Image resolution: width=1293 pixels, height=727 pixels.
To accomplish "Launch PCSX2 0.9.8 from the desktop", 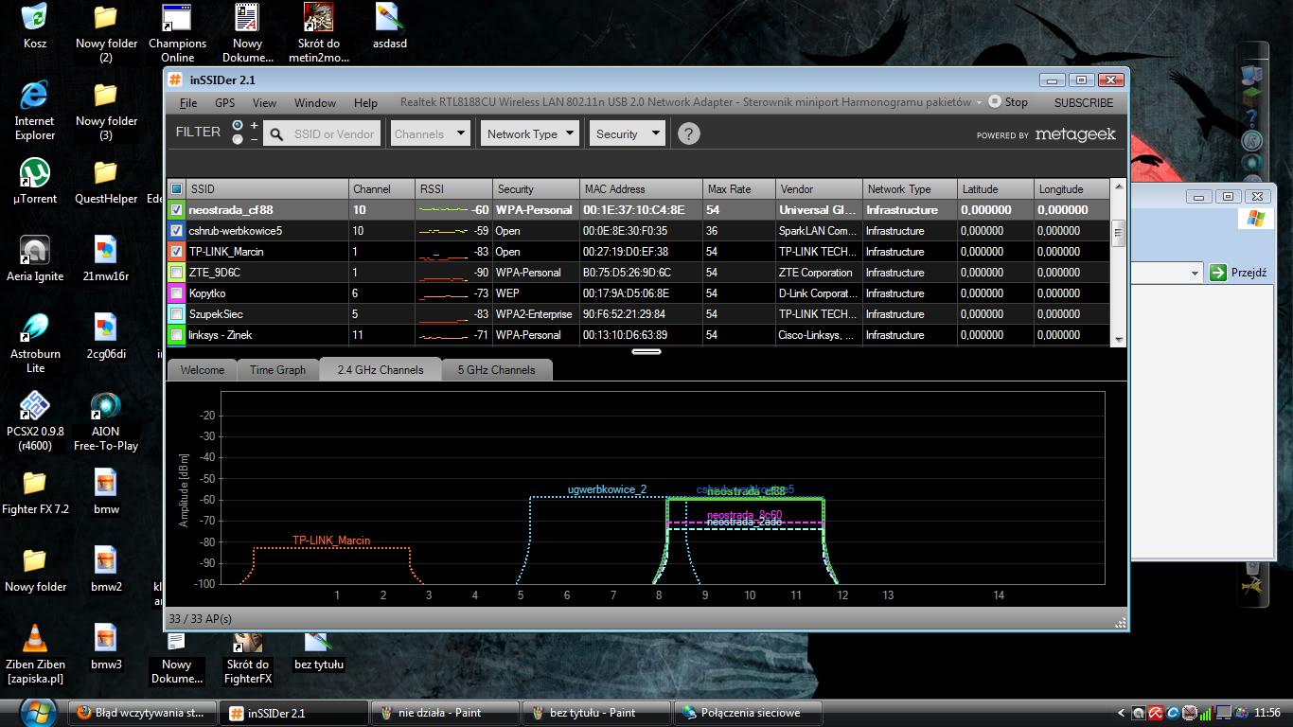I will pyautogui.click(x=35, y=420).
